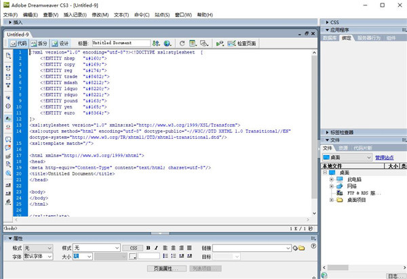407x279 pixels.
Task: Click the Point to File target icon
Action: (295, 248)
